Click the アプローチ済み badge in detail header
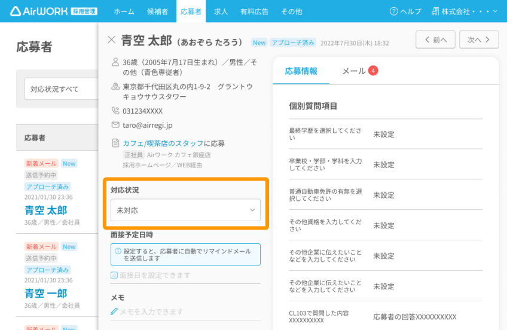 coord(292,42)
